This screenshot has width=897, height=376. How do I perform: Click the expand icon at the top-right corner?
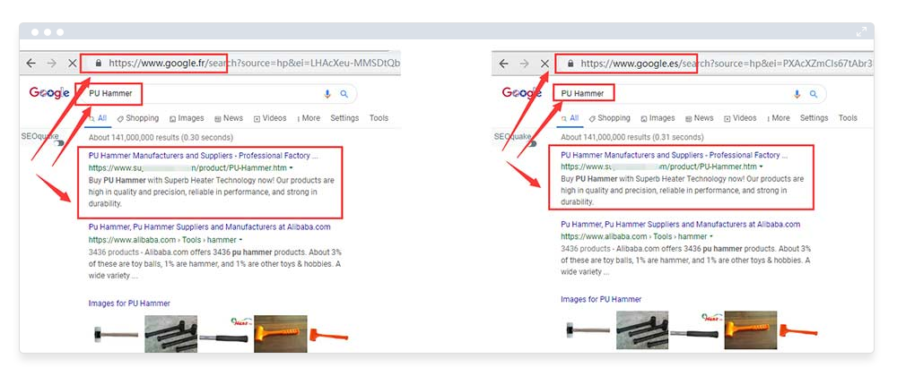(863, 31)
